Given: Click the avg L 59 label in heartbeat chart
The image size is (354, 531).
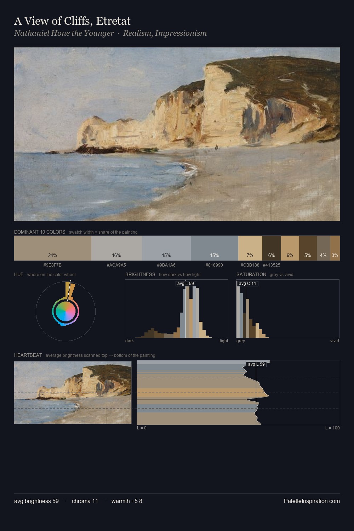Looking at the screenshot, I should coord(256,364).
